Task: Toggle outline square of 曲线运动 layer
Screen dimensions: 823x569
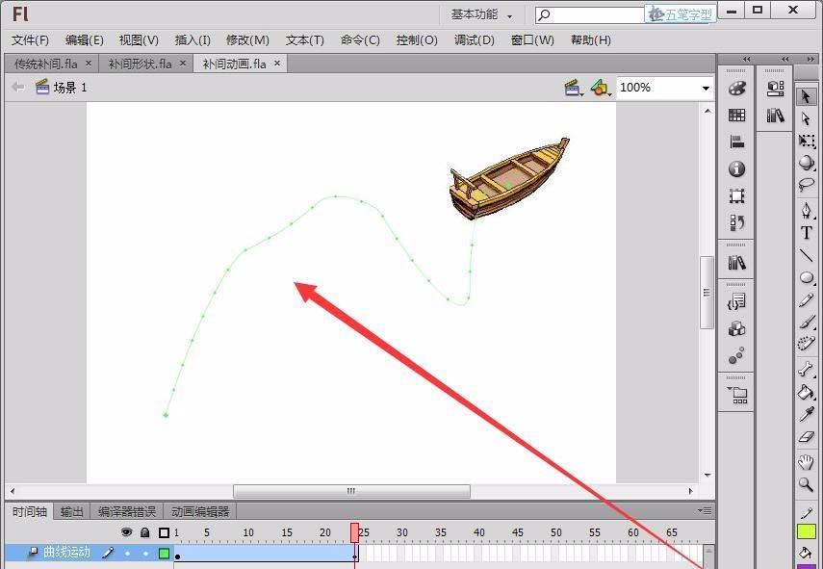Action: coord(164,553)
